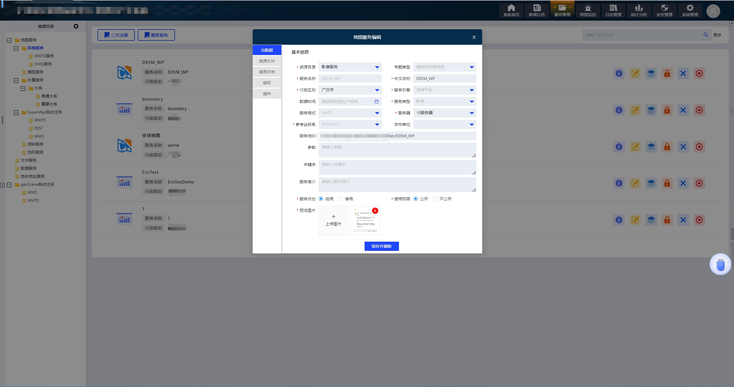Switch to 调用示例 tab
The width and height of the screenshot is (734, 387).
tap(267, 72)
